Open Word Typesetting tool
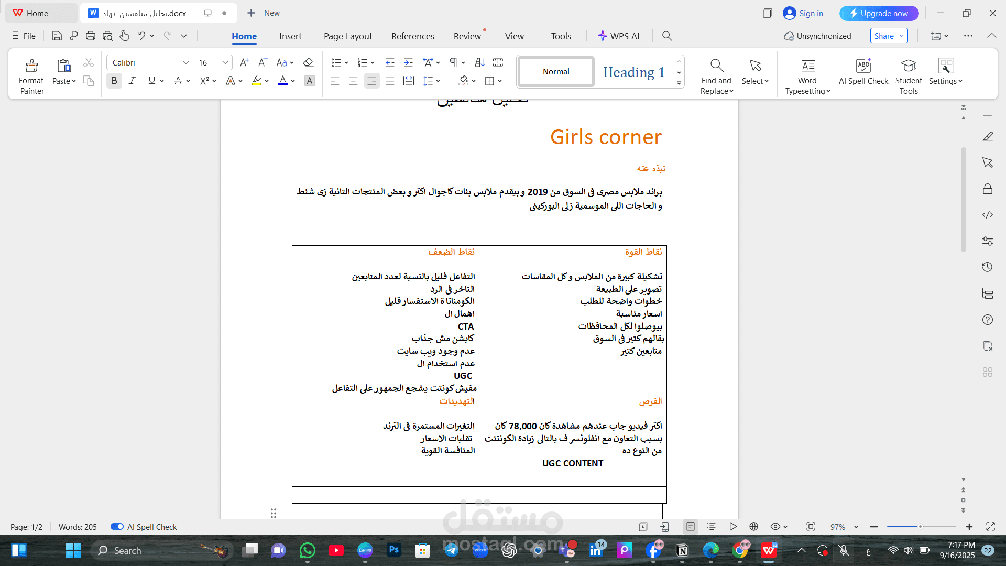Screen dimensions: 1006x566 click(807, 77)
